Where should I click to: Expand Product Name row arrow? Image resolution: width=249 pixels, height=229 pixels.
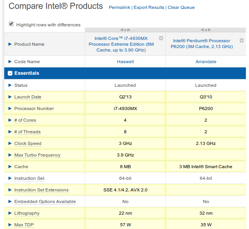pyautogui.click(x=10, y=44)
